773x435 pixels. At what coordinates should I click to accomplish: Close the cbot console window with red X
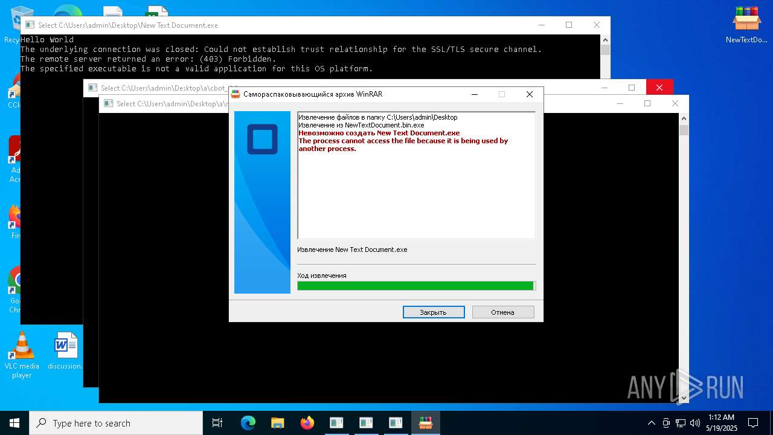[659, 88]
